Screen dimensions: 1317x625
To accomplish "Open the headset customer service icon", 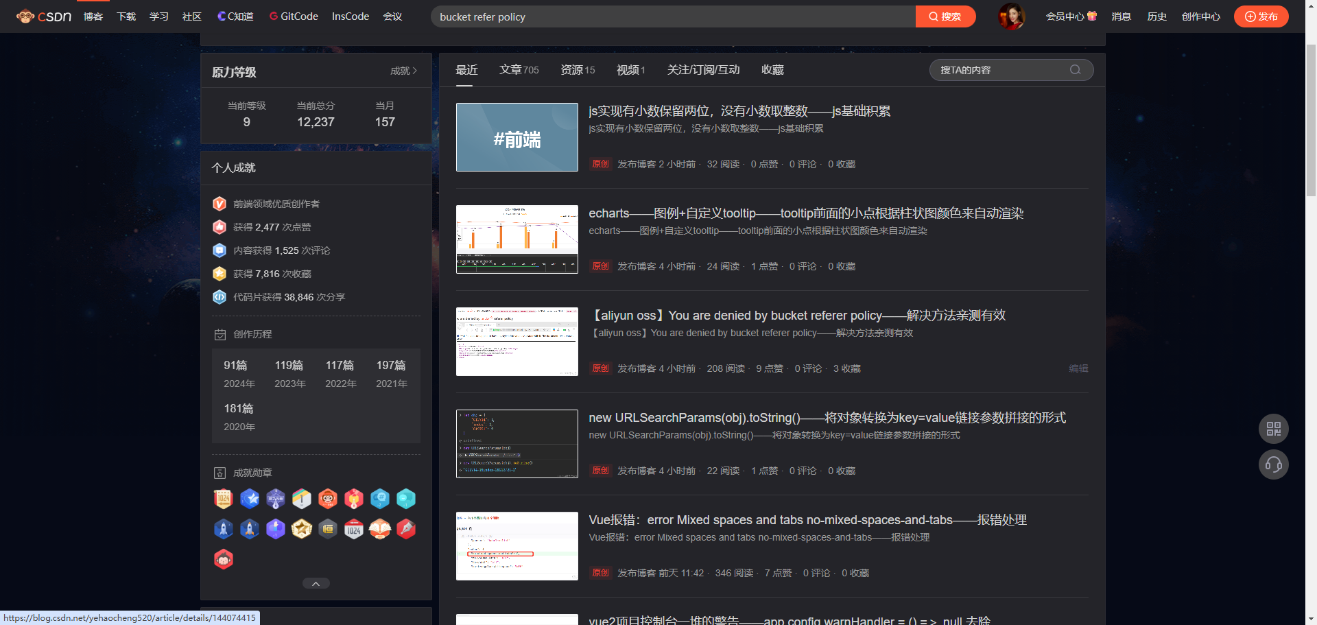I will 1273,464.
